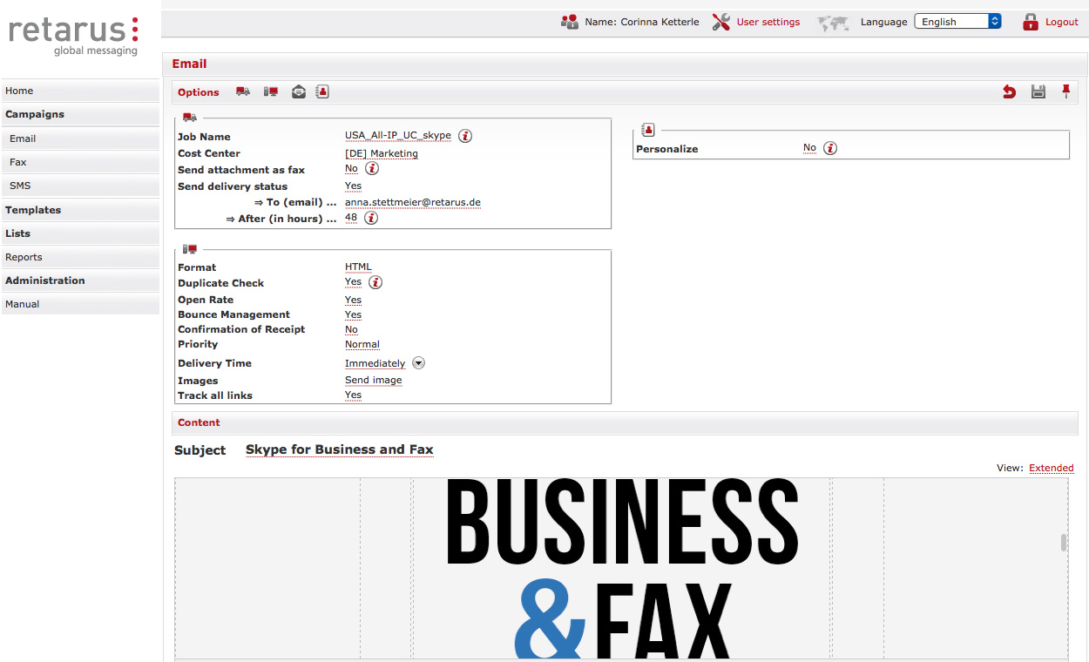
Task: Open the Campaigns menu section
Action: pyautogui.click(x=80, y=114)
